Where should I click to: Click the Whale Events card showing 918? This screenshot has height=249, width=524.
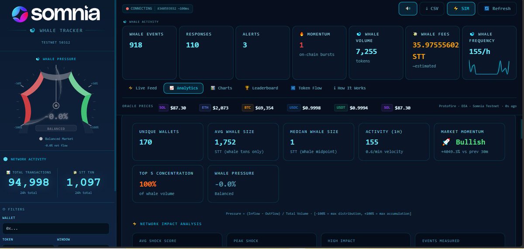[x=149, y=53]
